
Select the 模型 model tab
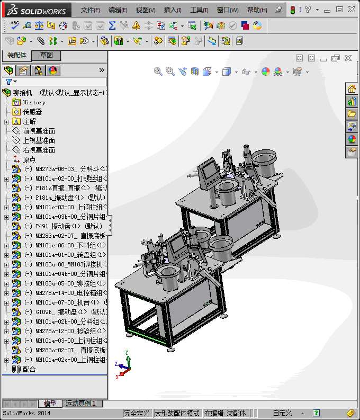50,404
